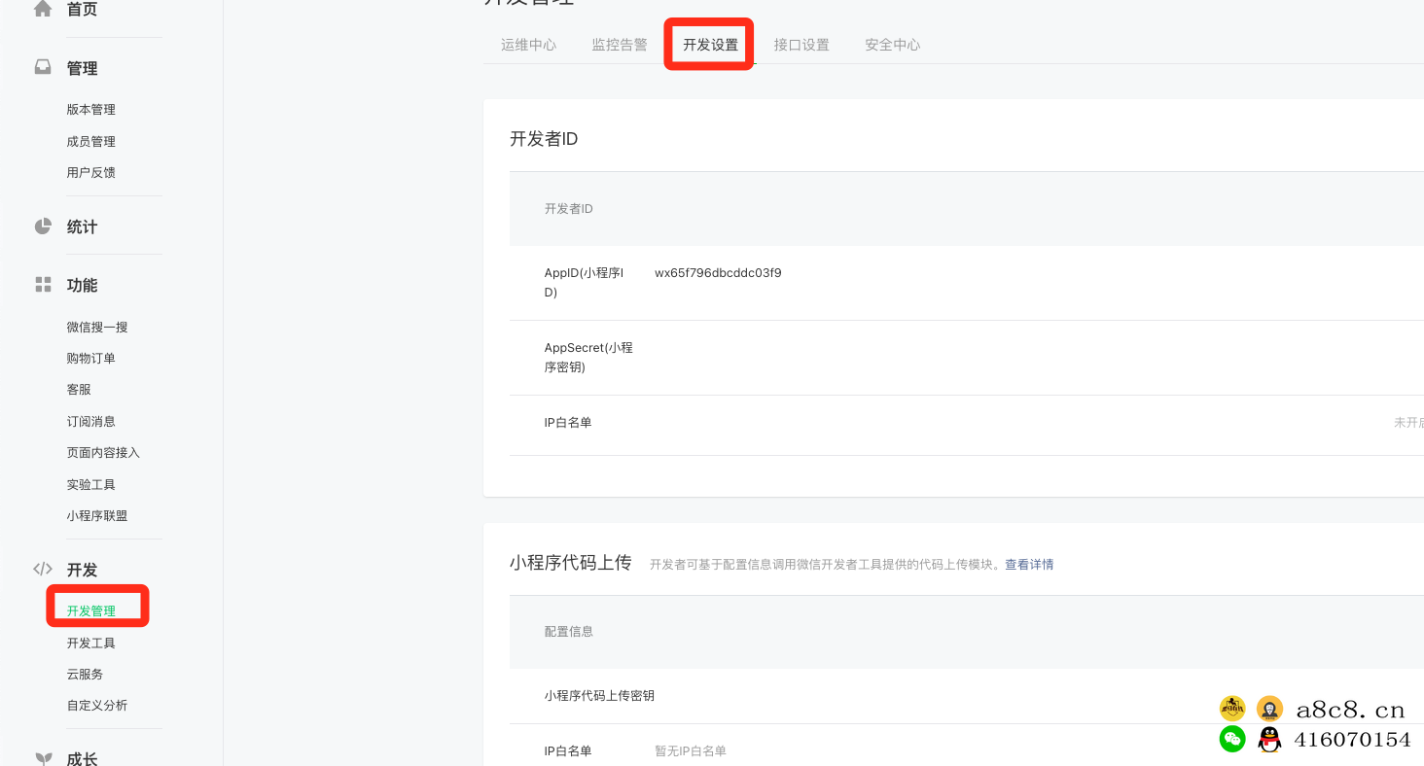The image size is (1424, 766).
Task: Switch to the 接口设置 tab
Action: coord(801,45)
